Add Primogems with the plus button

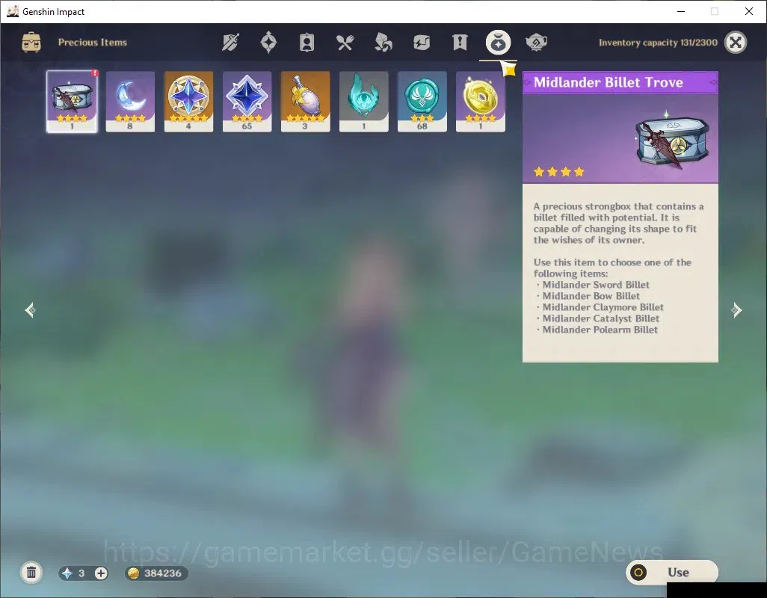(x=101, y=573)
